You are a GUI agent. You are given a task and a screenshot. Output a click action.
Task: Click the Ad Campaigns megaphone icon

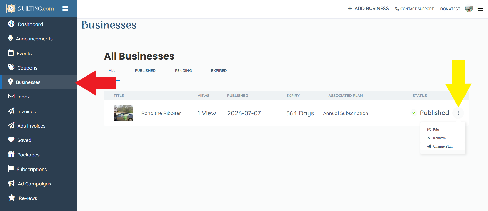11,183
